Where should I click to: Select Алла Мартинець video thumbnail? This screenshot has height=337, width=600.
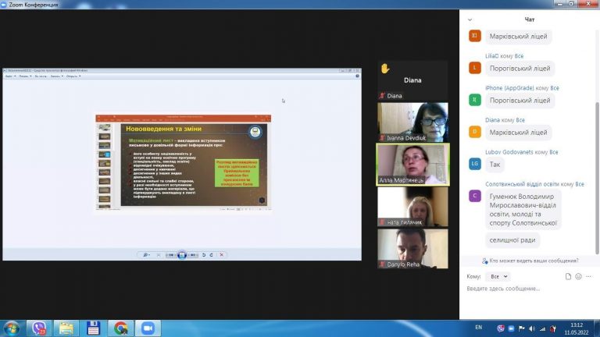click(412, 165)
